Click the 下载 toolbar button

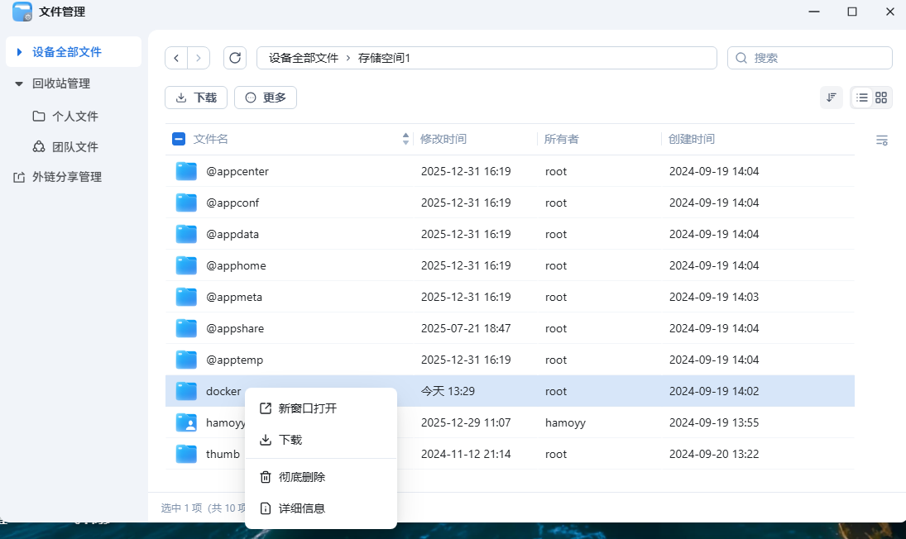tap(196, 98)
